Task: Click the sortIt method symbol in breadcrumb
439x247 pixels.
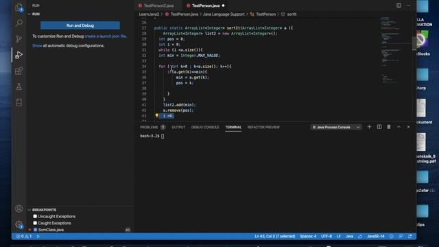Action: click(x=289, y=14)
